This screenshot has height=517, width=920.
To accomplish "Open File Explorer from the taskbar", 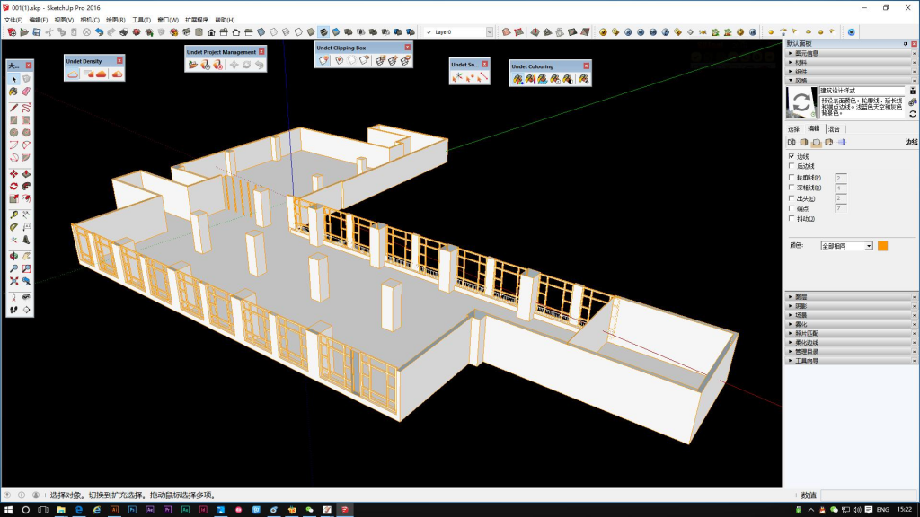I will click(x=61, y=510).
